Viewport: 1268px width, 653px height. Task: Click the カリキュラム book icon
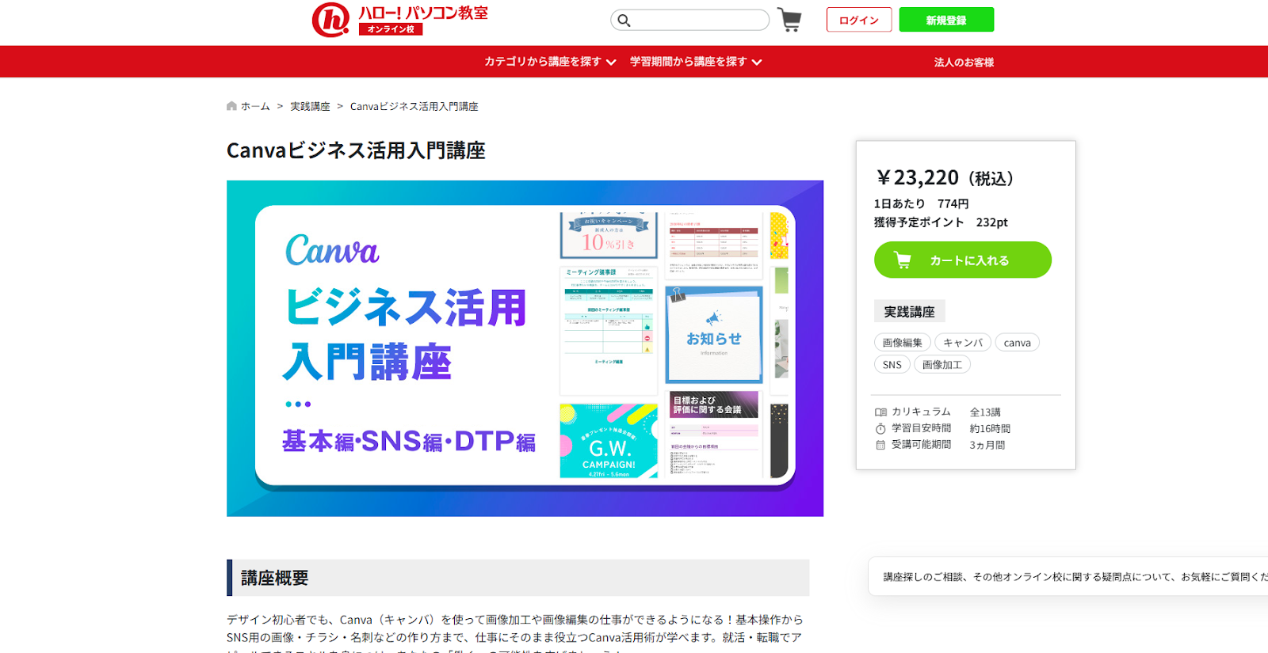tap(880, 412)
